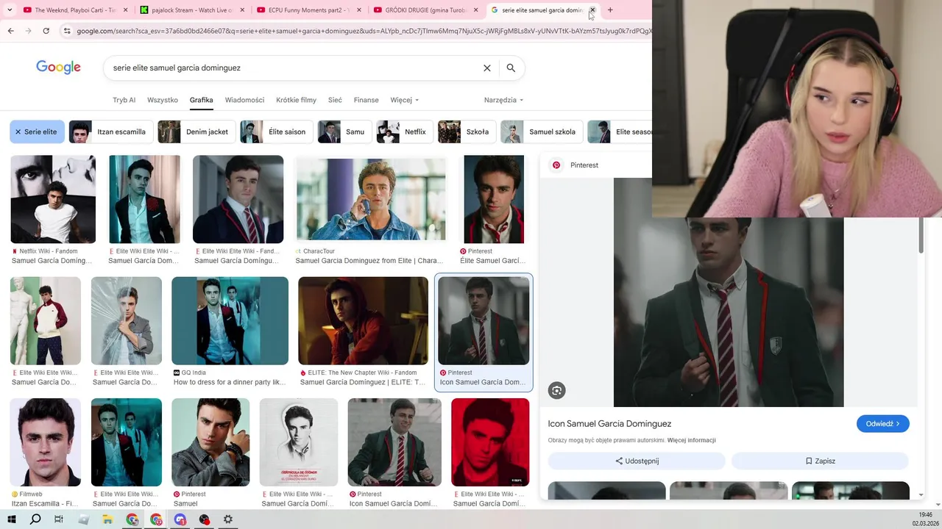Switch to the Wszystko tab

pos(163,100)
